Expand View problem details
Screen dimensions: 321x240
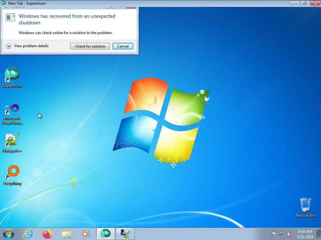click(x=27, y=46)
